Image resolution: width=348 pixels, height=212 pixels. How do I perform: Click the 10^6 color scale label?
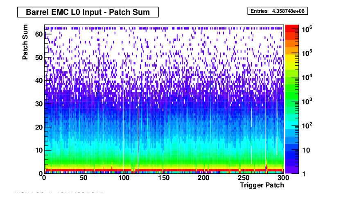(x=307, y=29)
